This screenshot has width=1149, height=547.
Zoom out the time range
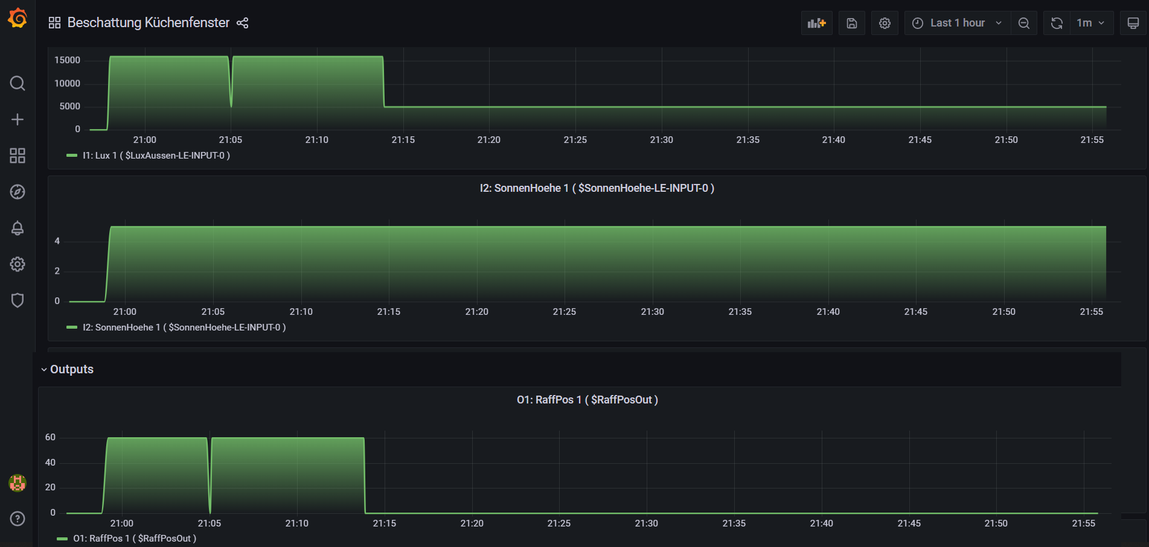click(x=1024, y=23)
